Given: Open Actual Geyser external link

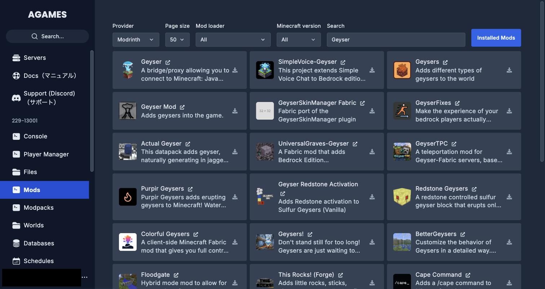Looking at the screenshot, I should point(187,144).
